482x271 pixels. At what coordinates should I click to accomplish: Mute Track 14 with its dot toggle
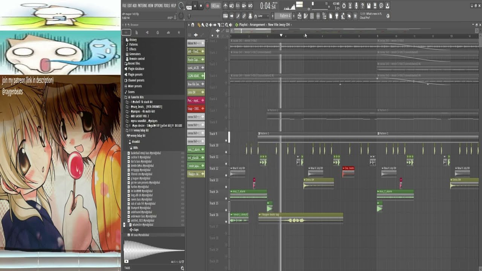point(226,198)
